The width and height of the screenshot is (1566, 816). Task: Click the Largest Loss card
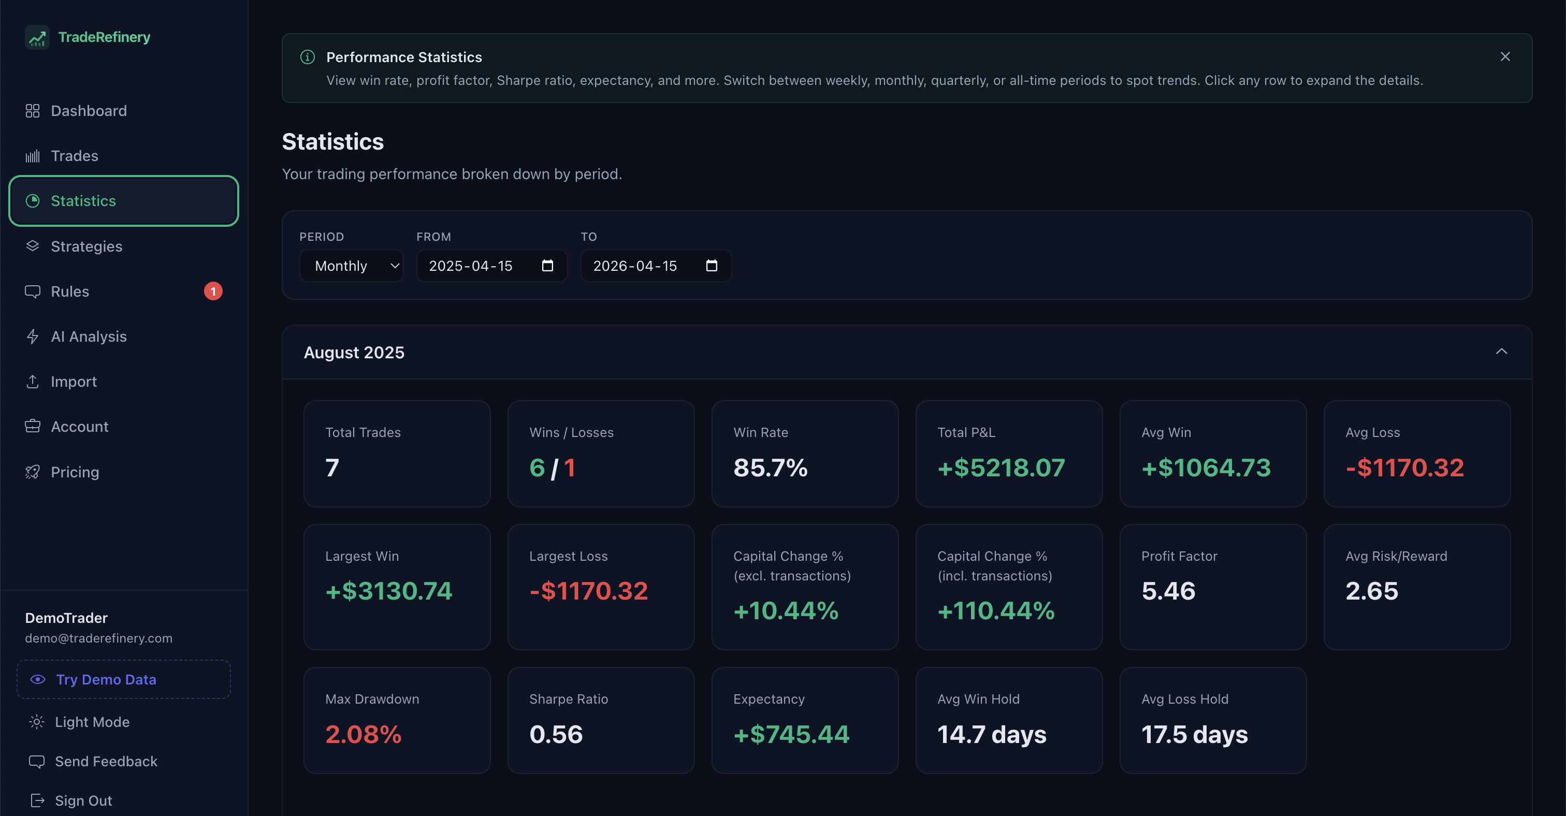click(601, 587)
